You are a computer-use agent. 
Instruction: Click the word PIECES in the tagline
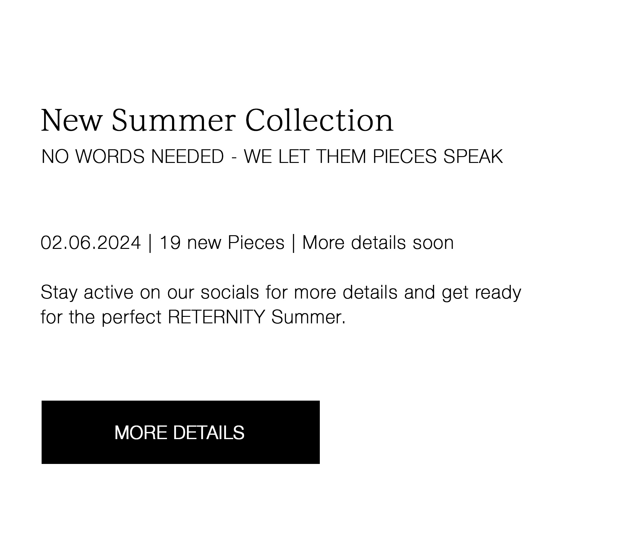pos(405,156)
